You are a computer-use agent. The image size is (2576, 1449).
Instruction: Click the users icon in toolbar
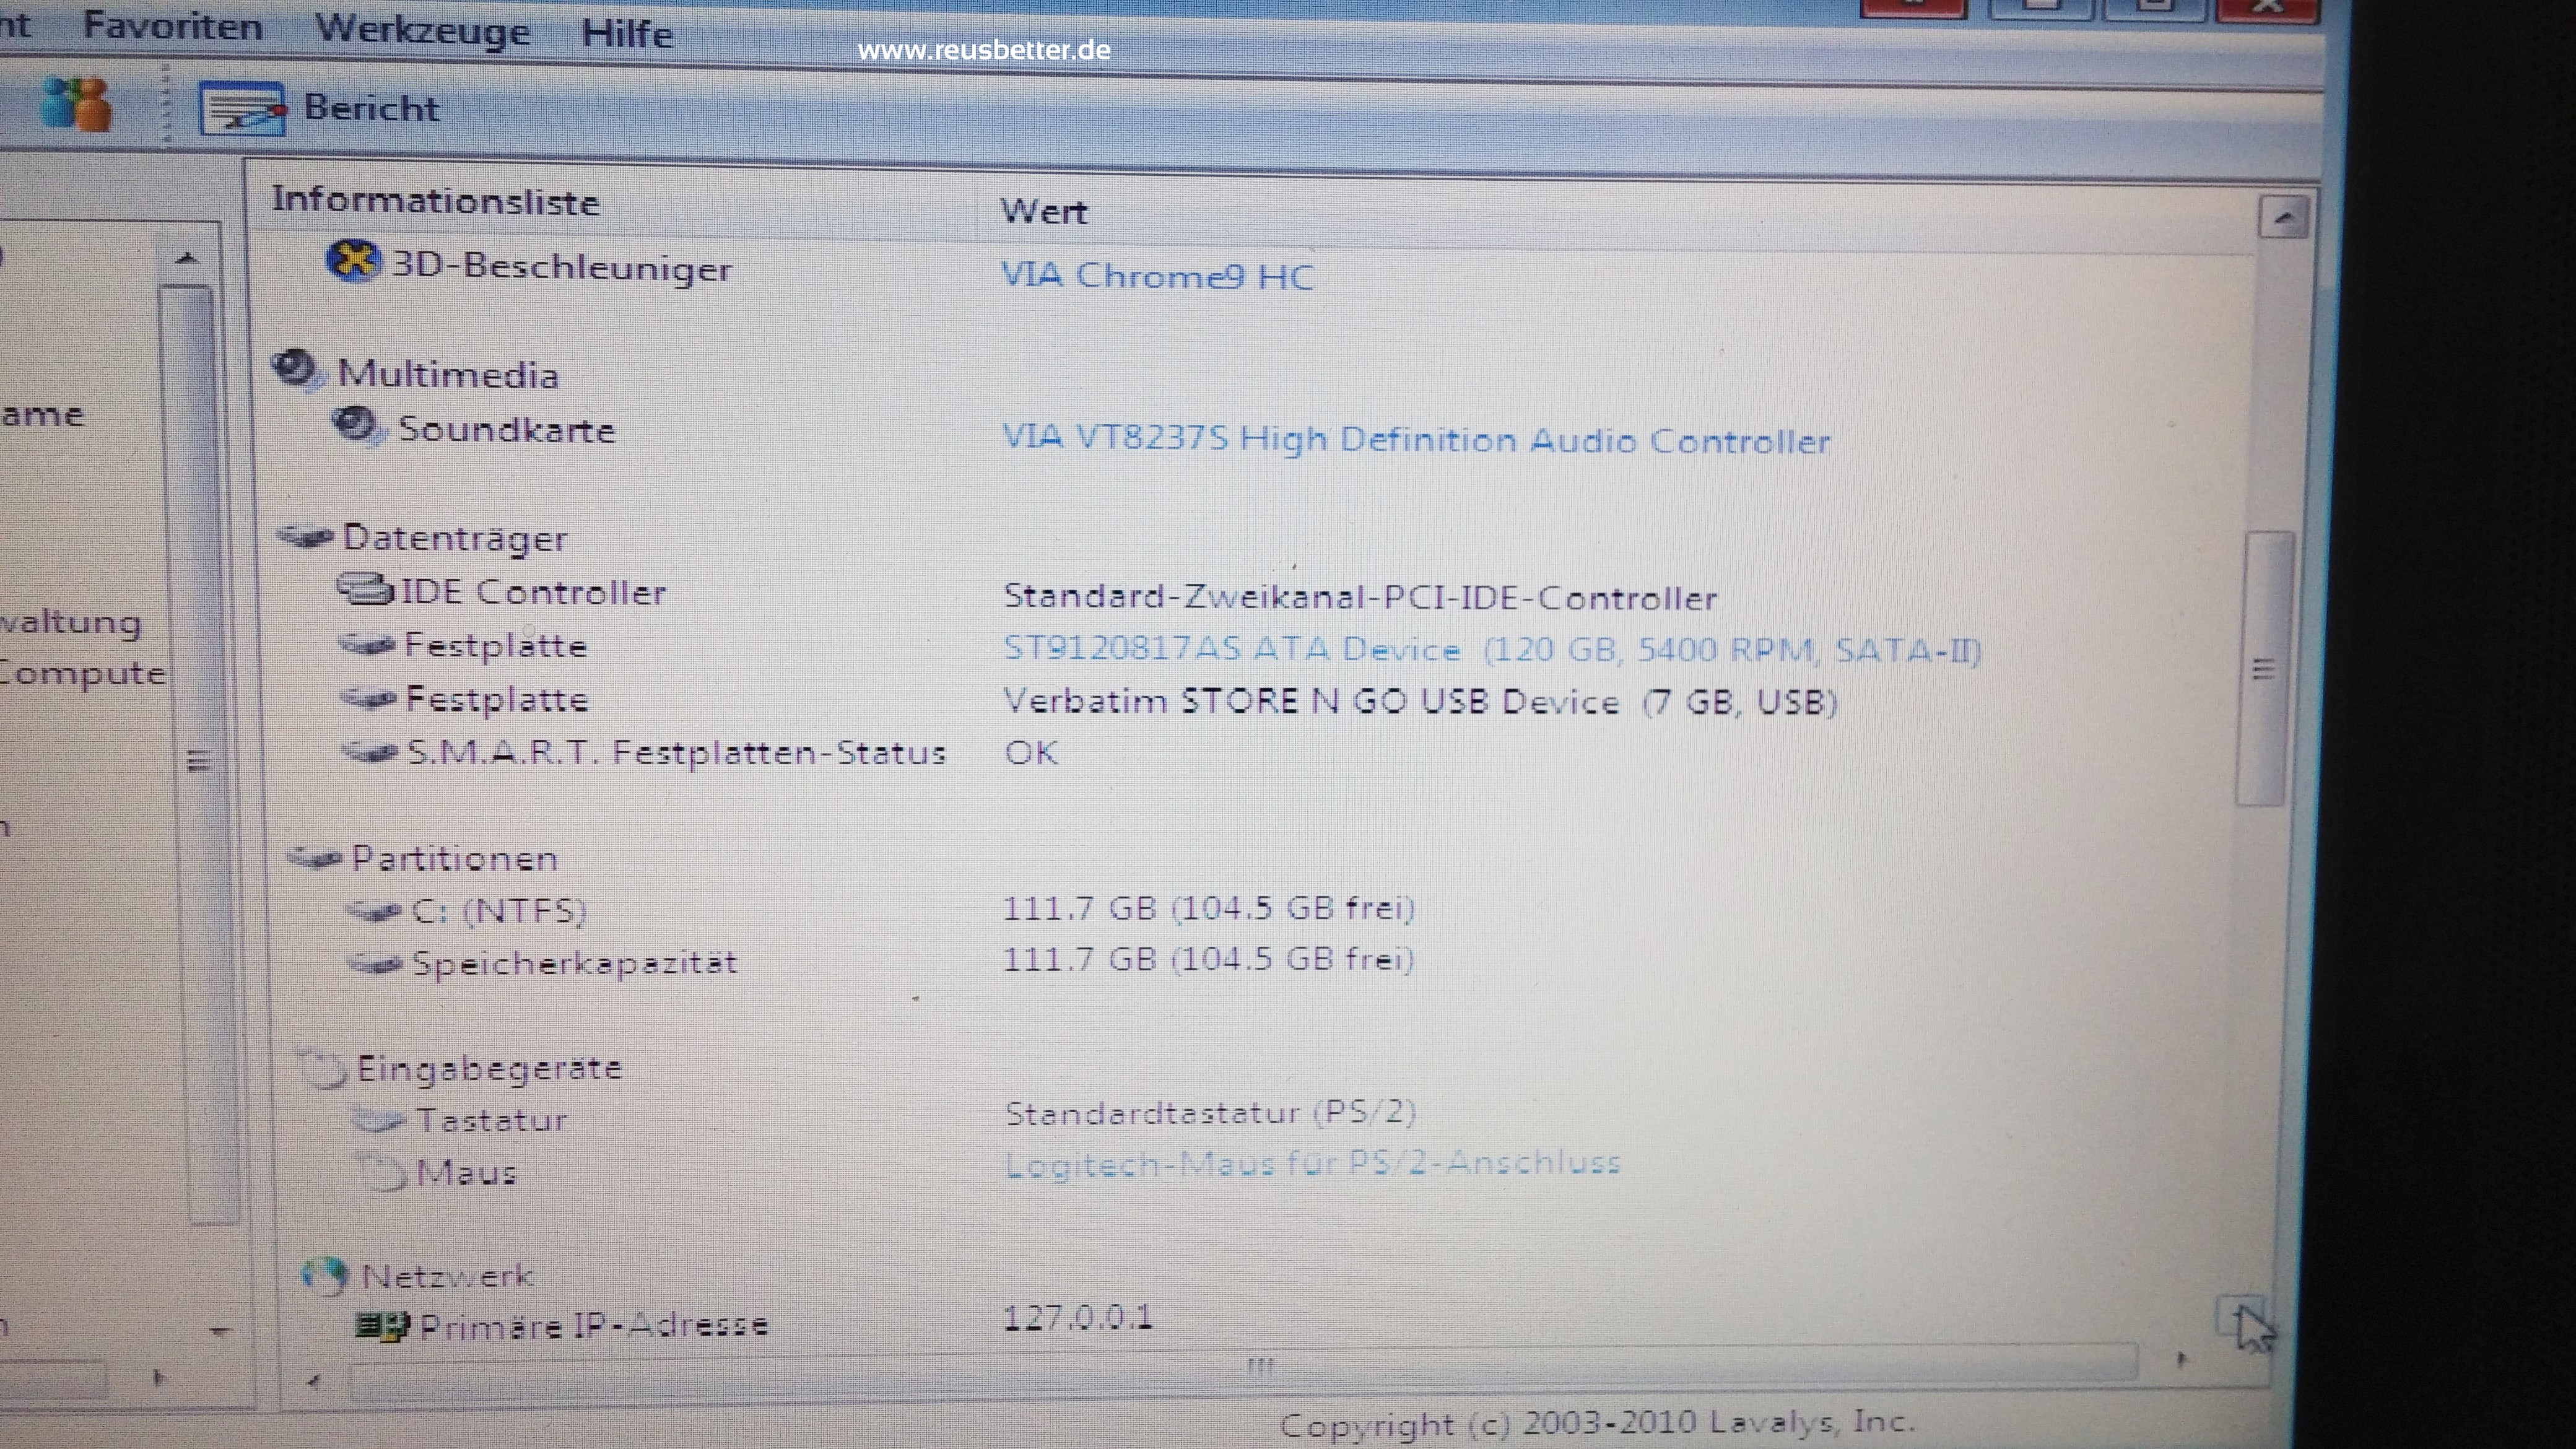click(x=76, y=104)
